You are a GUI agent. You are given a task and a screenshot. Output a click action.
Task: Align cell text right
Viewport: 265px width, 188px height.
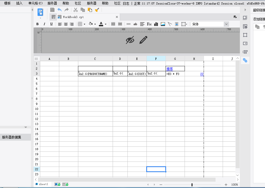[x=72, y=24]
